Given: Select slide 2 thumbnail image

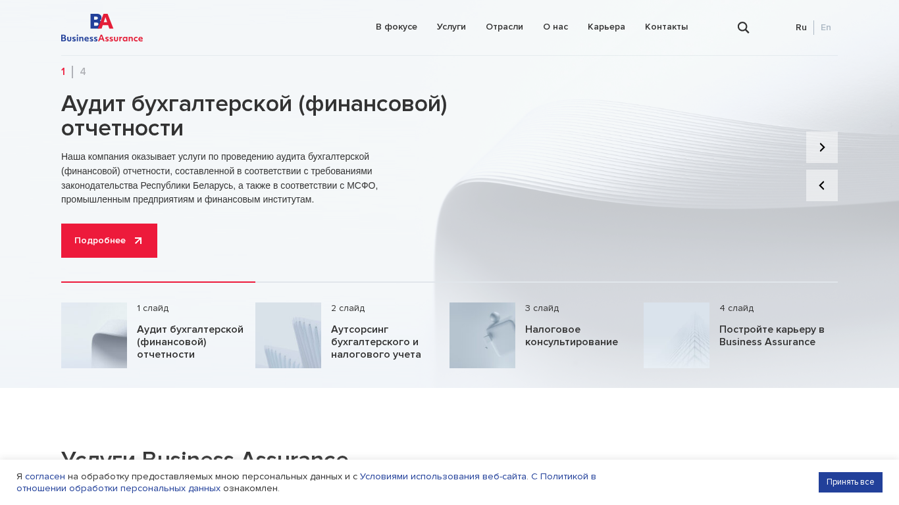Looking at the screenshot, I should 288,335.
